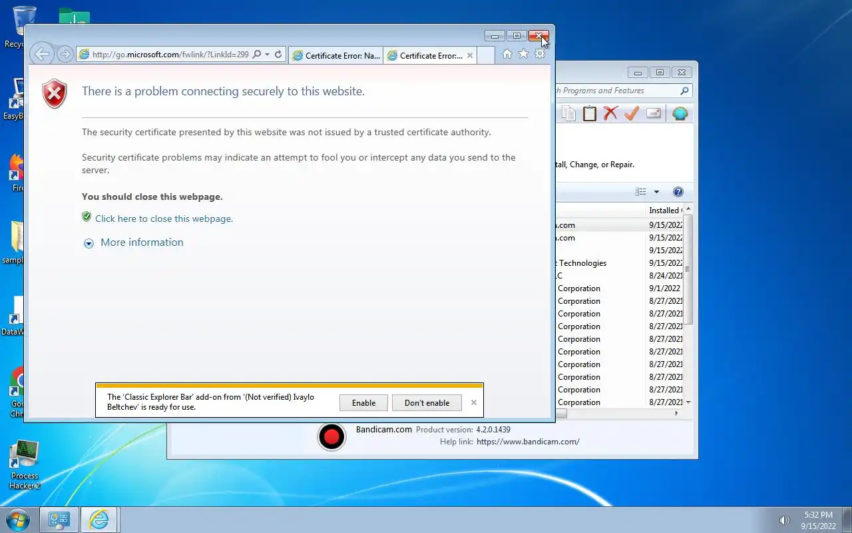Open the IE Home page icon
Viewport: 852px width, 533px height.
coord(507,54)
